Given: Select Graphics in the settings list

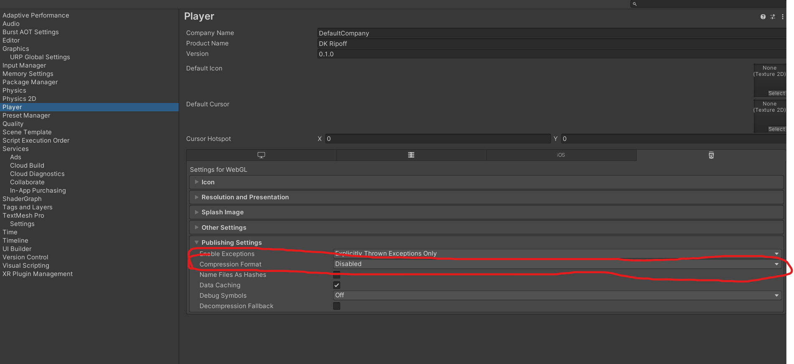Looking at the screenshot, I should (16, 49).
